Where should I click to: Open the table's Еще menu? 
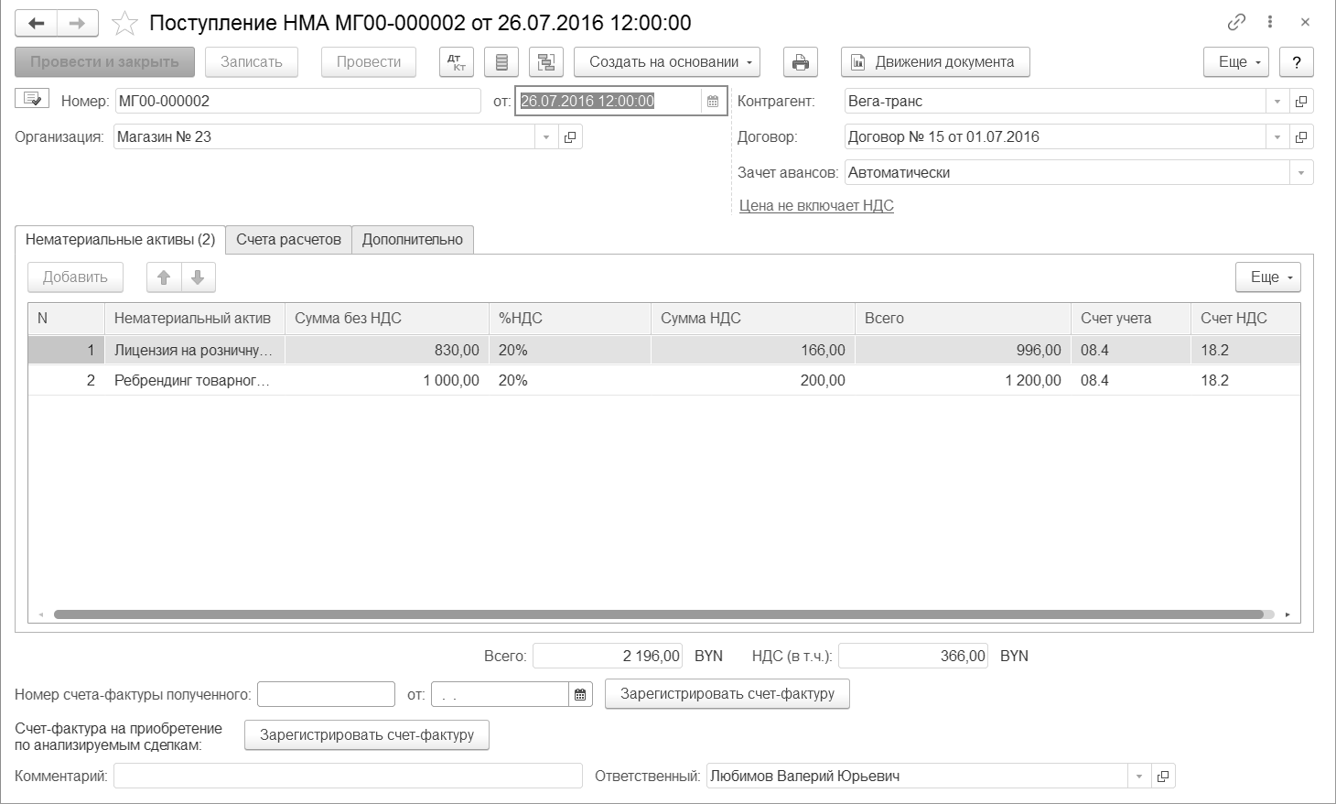click(1268, 277)
